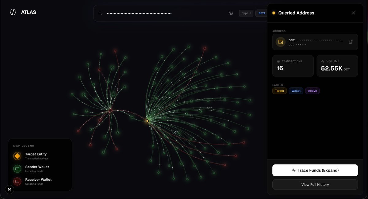
Task: Click the 'Incoming funds' legend text
Action: coord(34,171)
